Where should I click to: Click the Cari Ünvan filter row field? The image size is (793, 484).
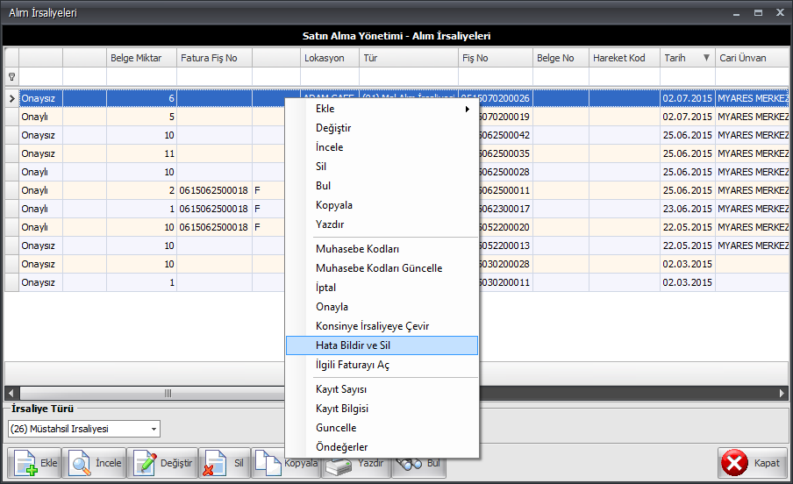pos(753,77)
